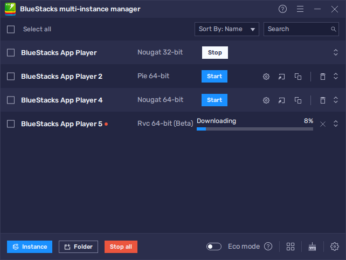Create shortcut for BlueStacks App Player 2

[x=281, y=77]
